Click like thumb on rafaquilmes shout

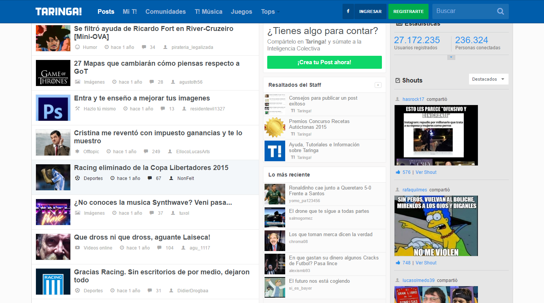pos(398,263)
